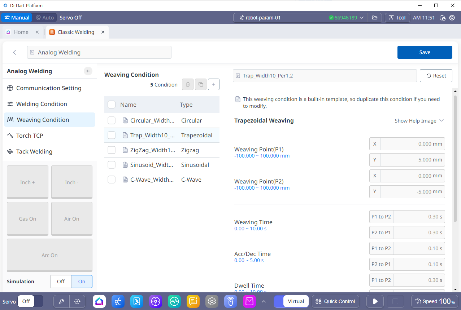The width and height of the screenshot is (461, 310).
Task: Collapse the Analog Welding sidebar
Action: (x=88, y=71)
